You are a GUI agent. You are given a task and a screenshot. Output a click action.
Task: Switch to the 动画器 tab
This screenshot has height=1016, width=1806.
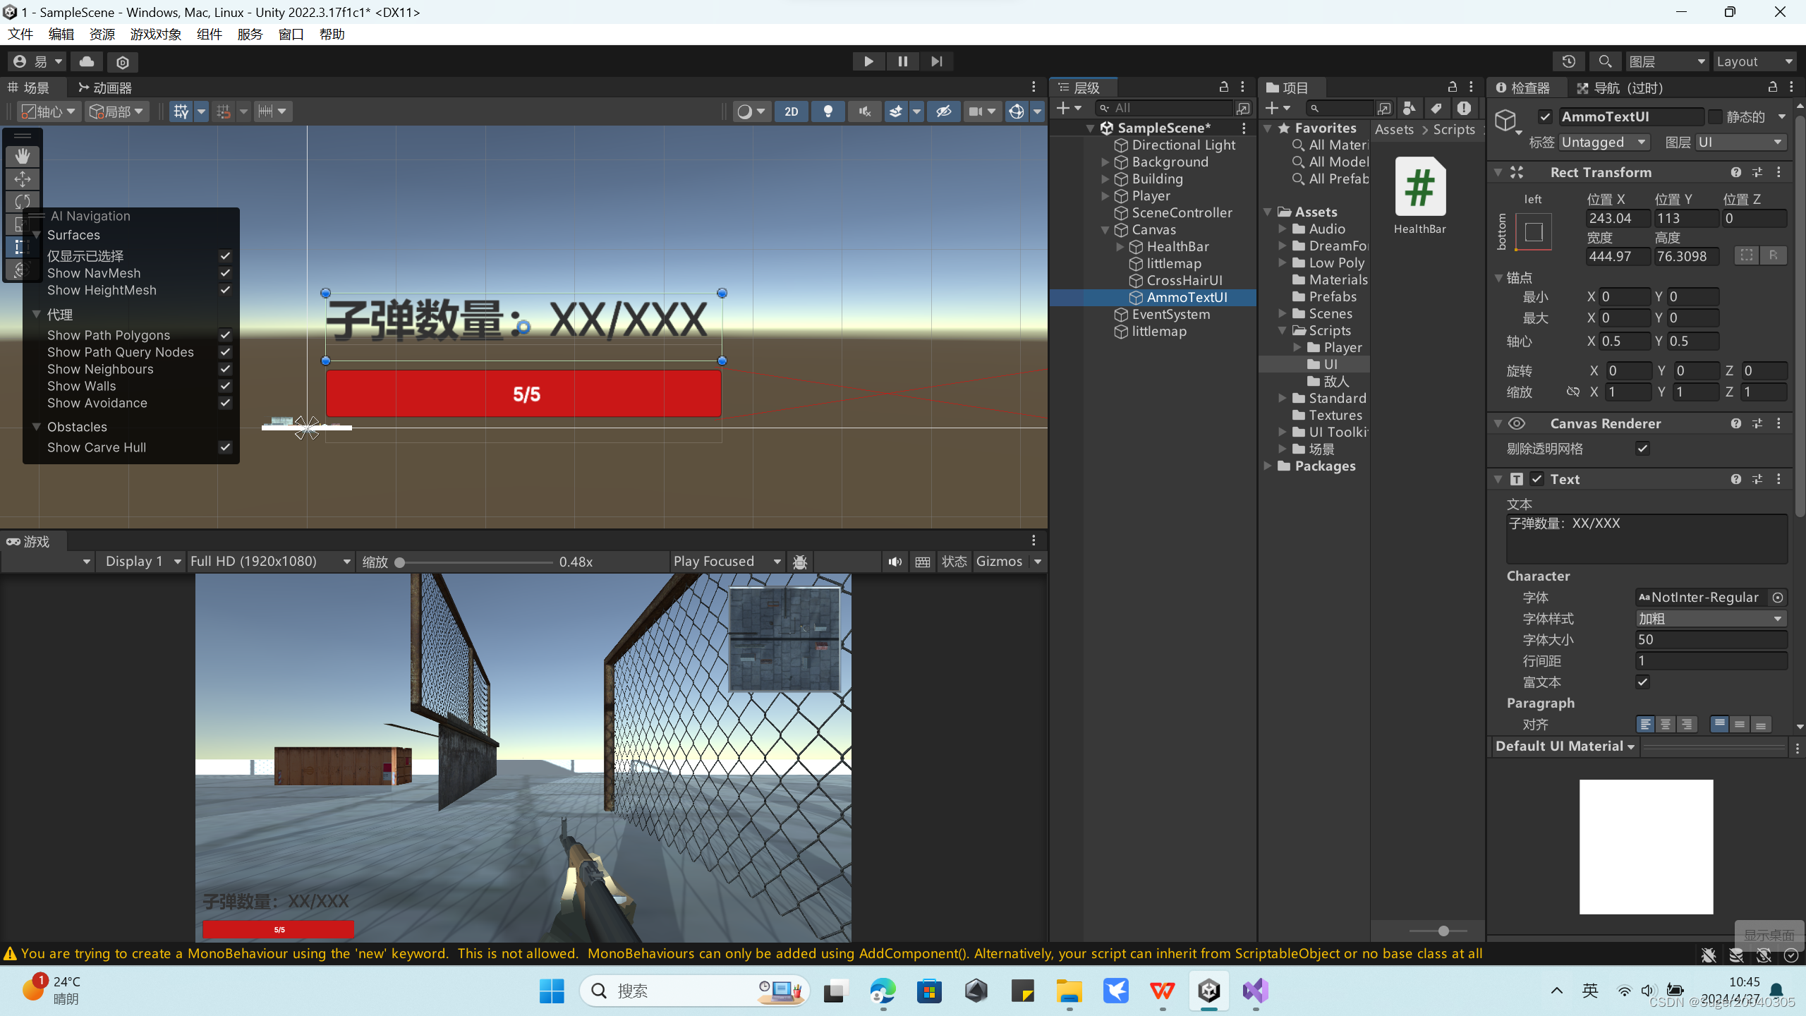pos(105,87)
